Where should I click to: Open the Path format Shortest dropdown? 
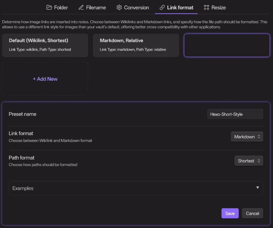[248, 161]
